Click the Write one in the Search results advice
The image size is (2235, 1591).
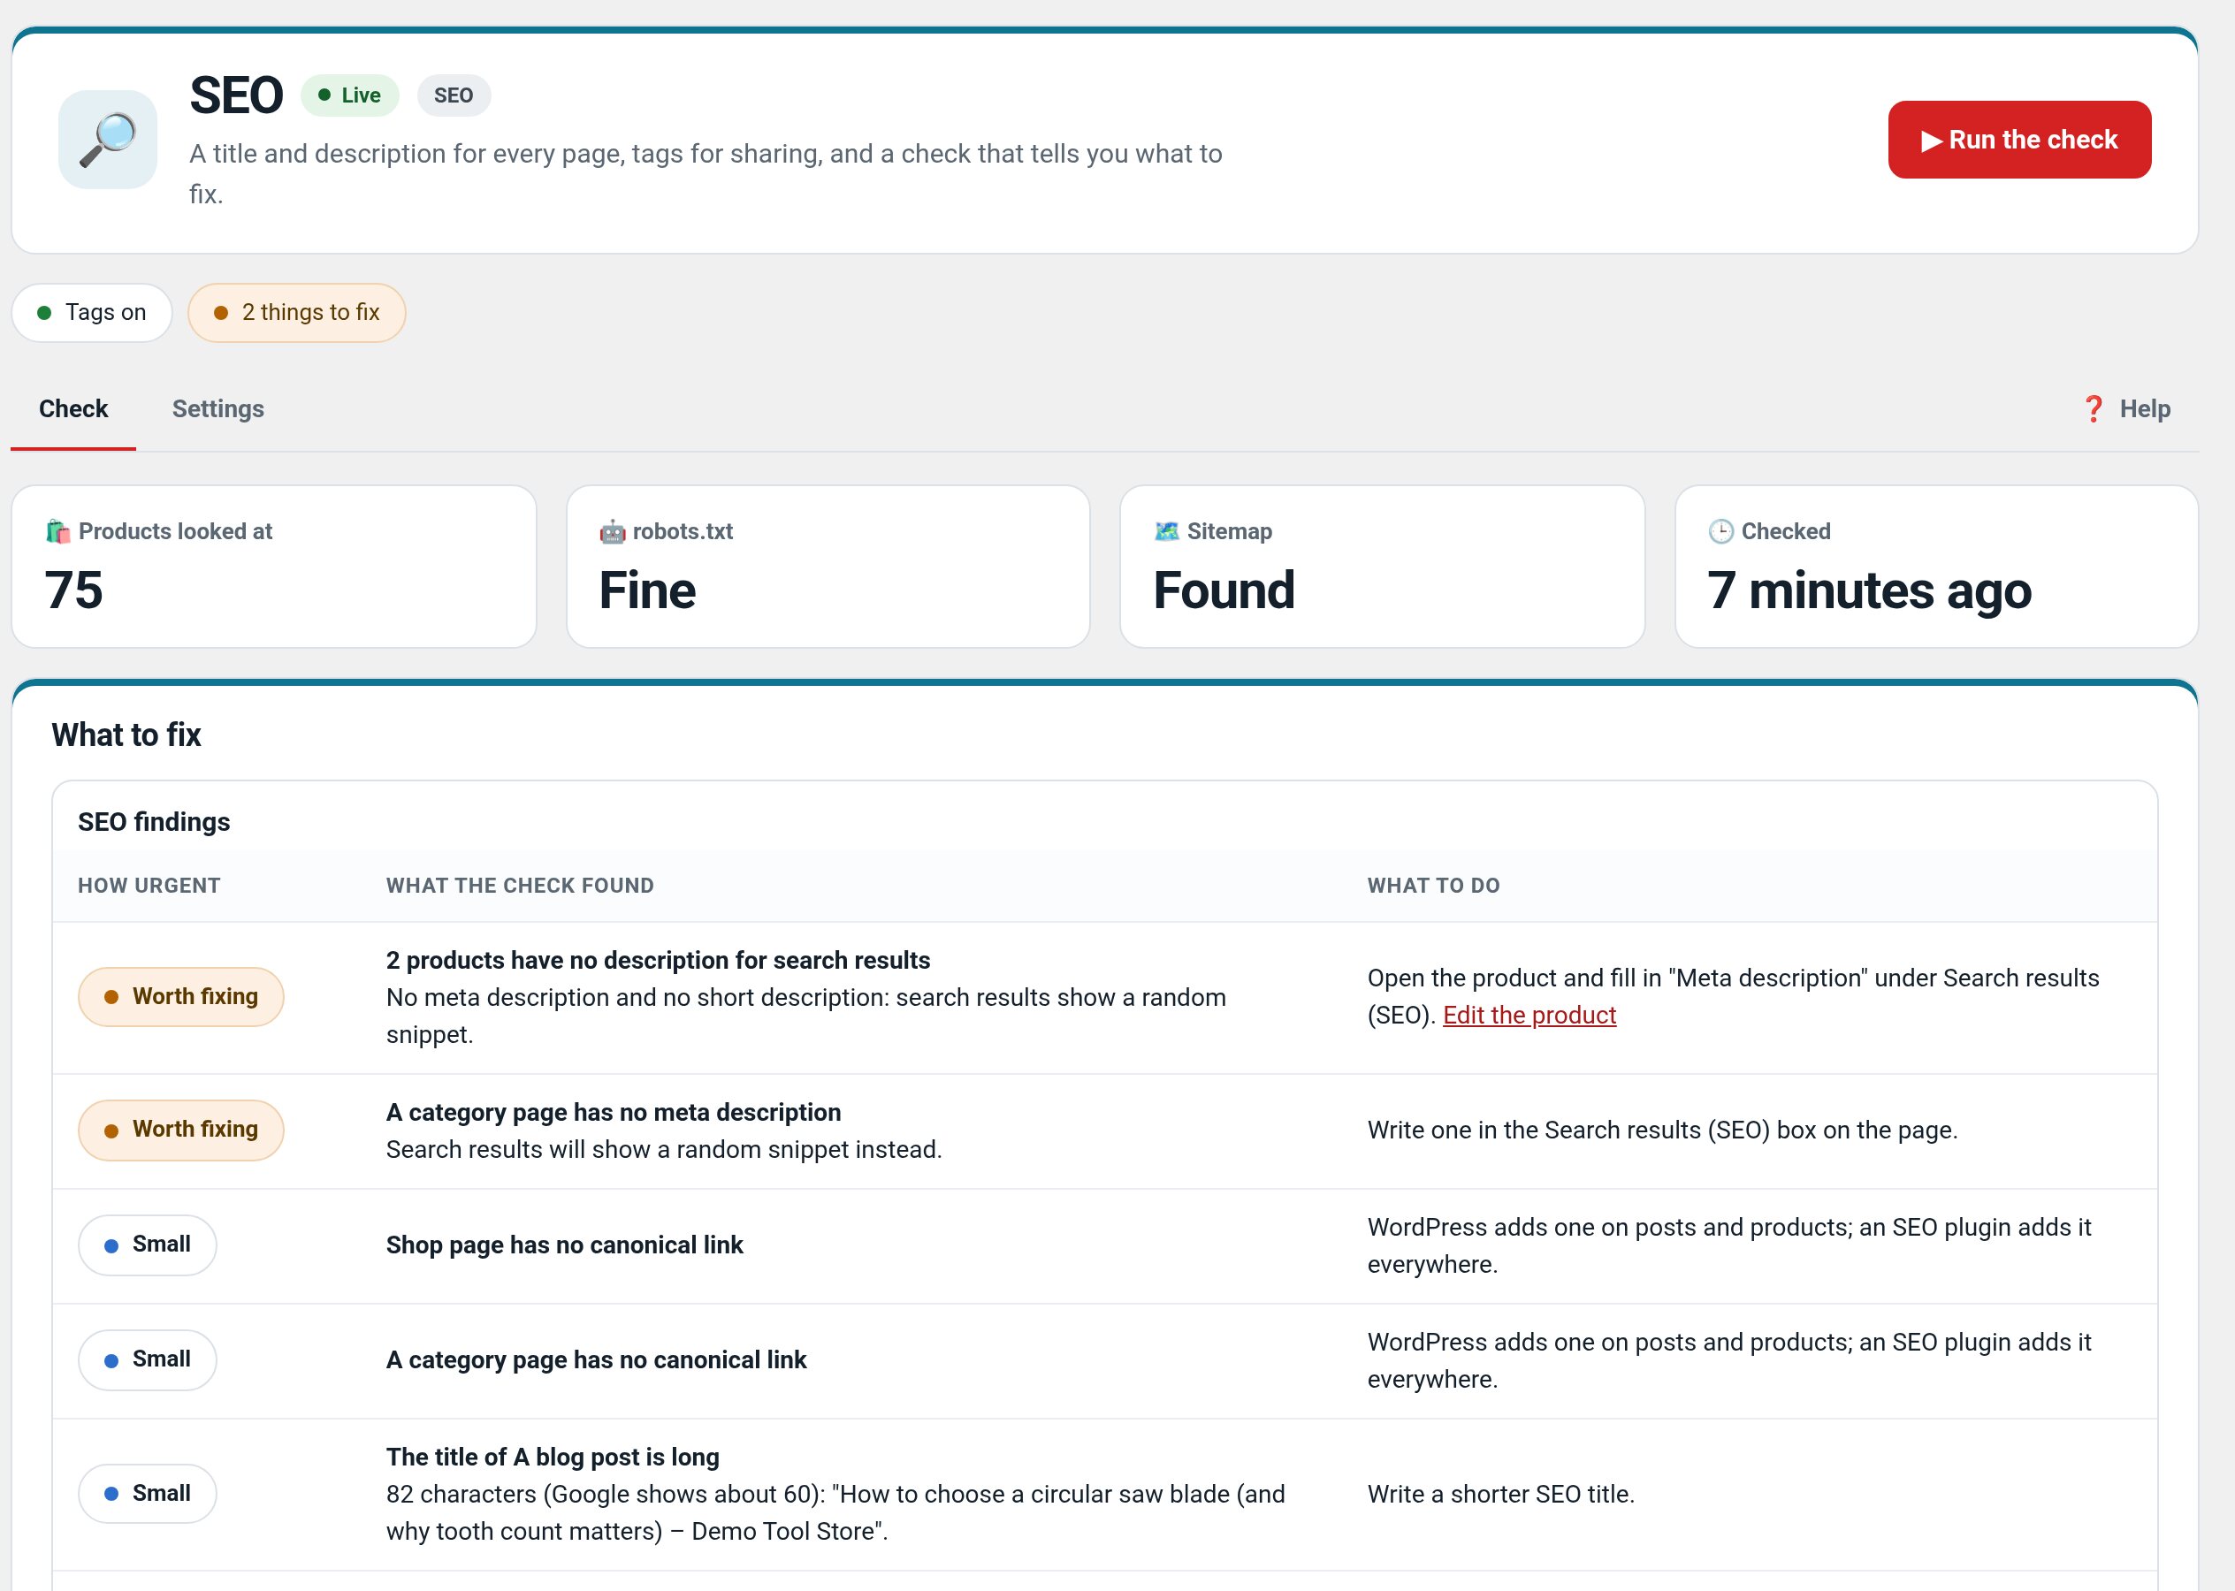[1662, 1130]
